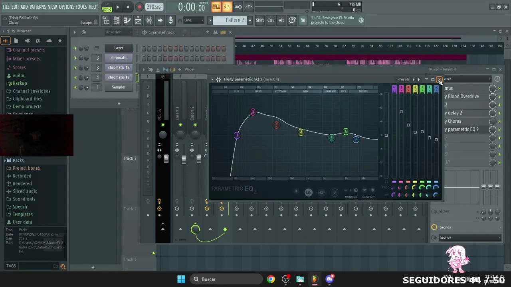Open the OPTIONS menu

point(67,7)
